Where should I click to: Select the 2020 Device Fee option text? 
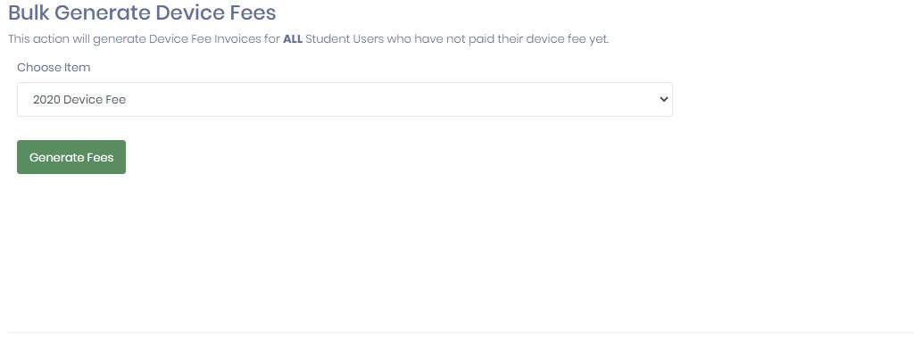pyautogui.click(x=79, y=100)
